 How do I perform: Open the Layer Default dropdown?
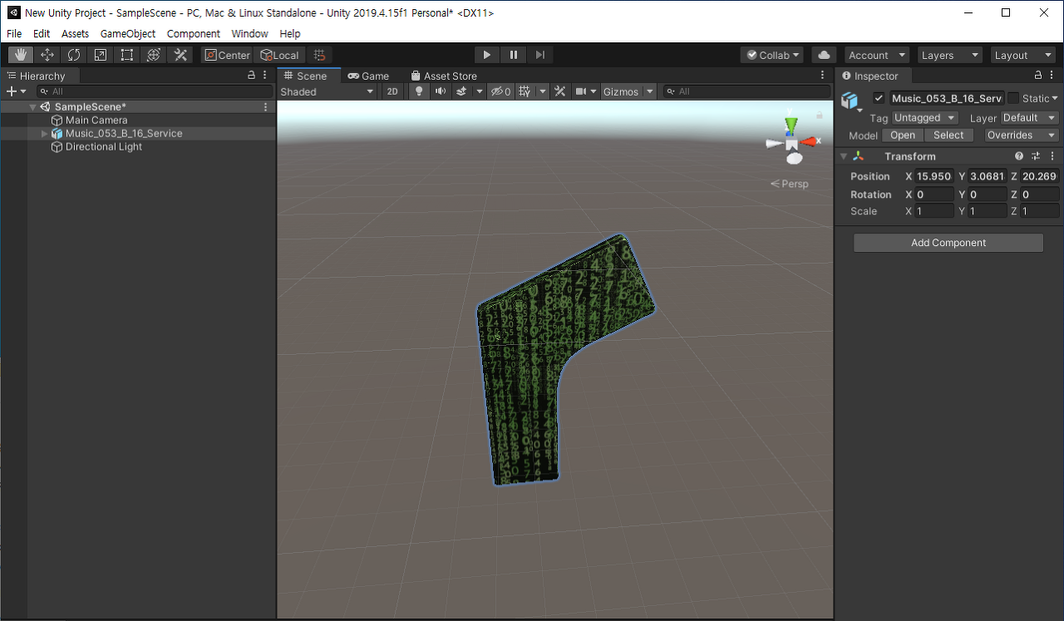tap(1029, 118)
